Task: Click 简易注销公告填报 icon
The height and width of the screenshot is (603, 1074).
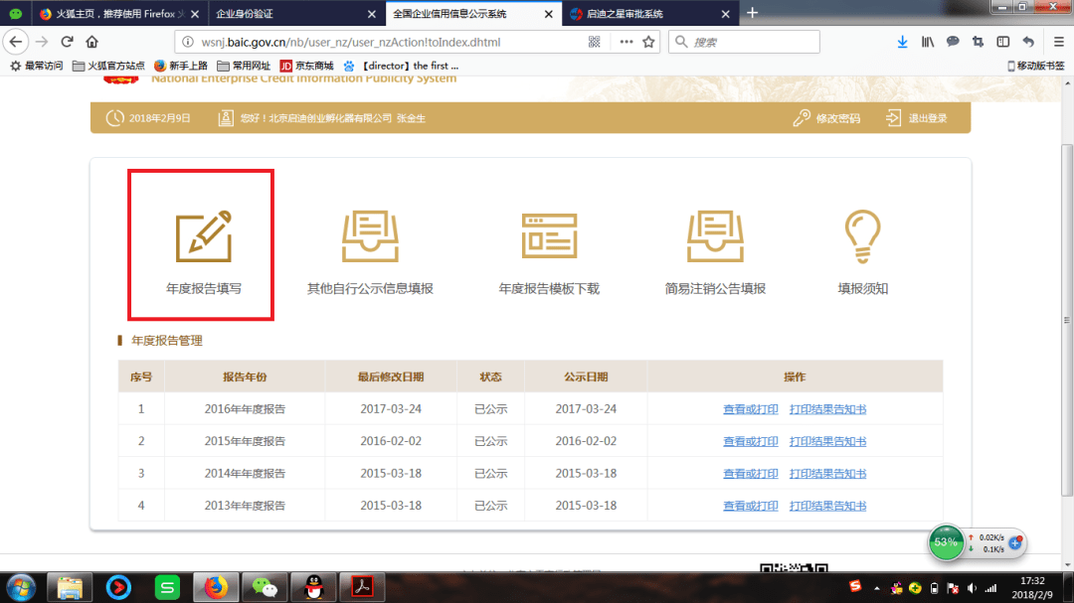Action: pyautogui.click(x=717, y=235)
